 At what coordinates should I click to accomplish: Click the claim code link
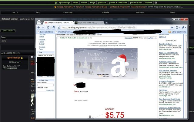[x=103, y=45]
